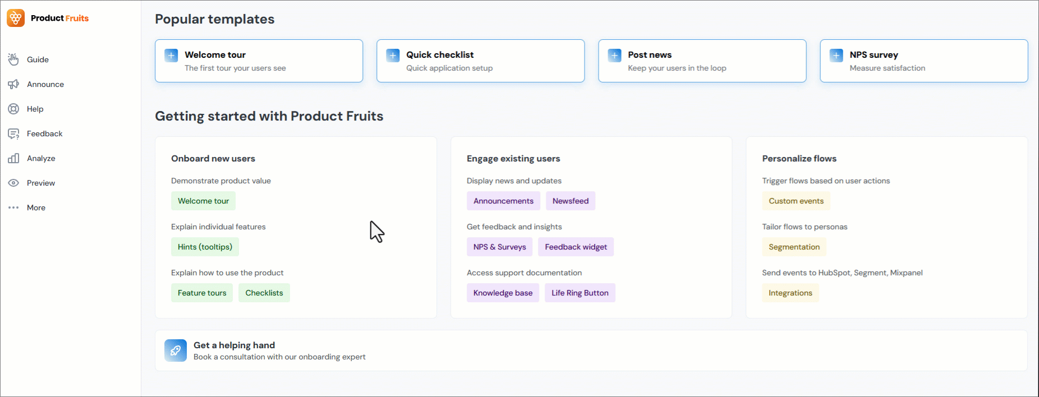
Task: Open Feedback using the speech bubble icon
Action: (13, 133)
